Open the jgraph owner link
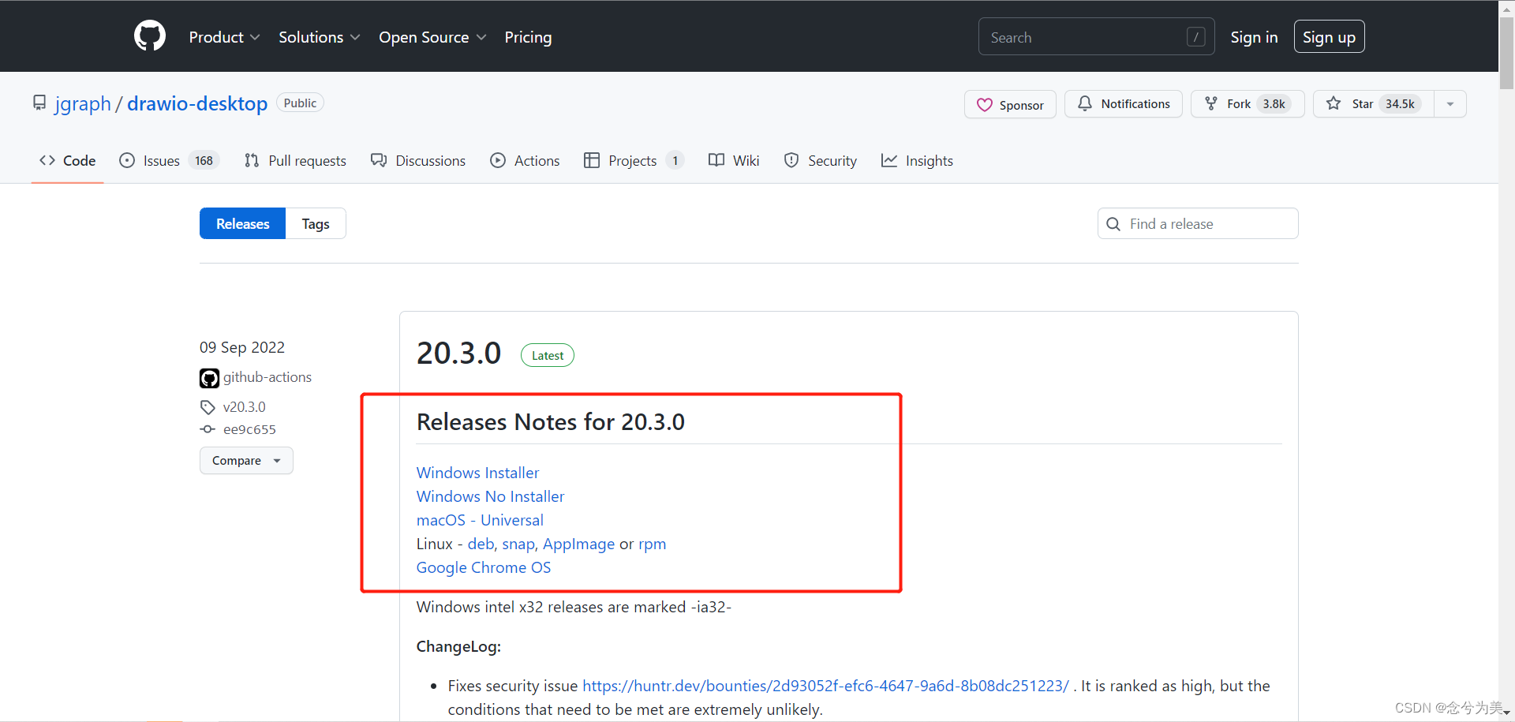This screenshot has height=722, width=1515. click(83, 103)
